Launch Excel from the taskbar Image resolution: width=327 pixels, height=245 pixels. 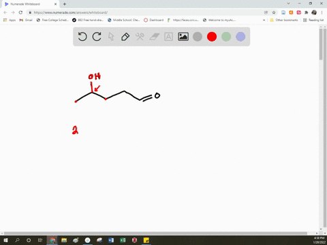(x=123, y=240)
